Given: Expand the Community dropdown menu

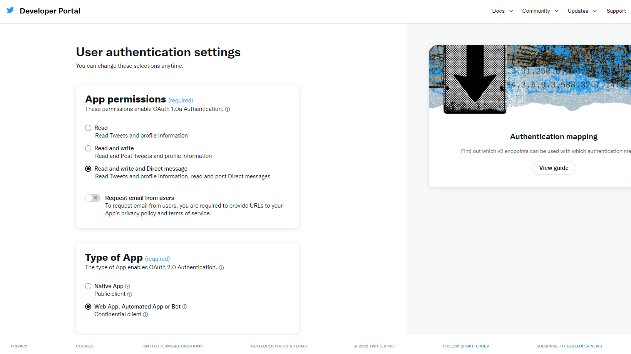Looking at the screenshot, I should tap(541, 11).
